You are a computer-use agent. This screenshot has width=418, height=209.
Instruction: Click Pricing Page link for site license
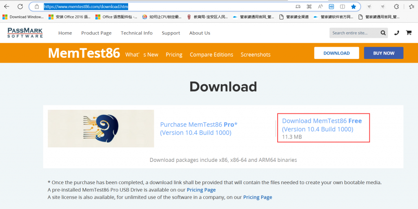(258, 197)
